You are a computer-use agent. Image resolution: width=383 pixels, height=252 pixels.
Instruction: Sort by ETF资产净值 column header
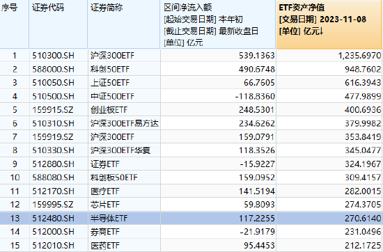click(x=329, y=24)
